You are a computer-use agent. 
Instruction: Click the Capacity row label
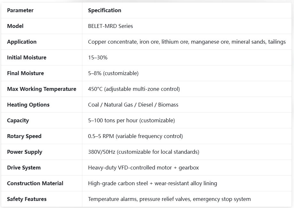pyautogui.click(x=18, y=120)
